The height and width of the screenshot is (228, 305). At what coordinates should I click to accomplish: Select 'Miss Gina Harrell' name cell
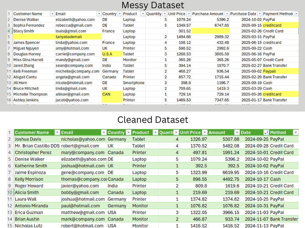[x=34, y=60]
